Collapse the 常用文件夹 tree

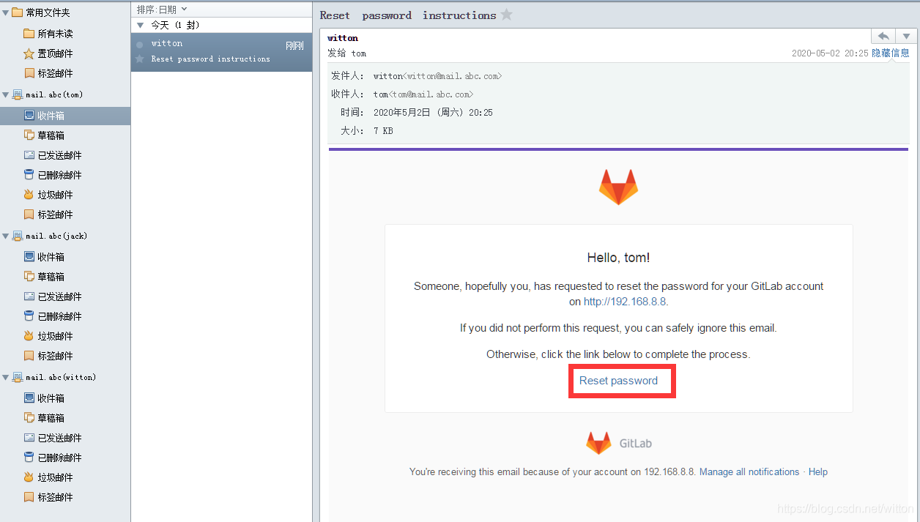(6, 12)
